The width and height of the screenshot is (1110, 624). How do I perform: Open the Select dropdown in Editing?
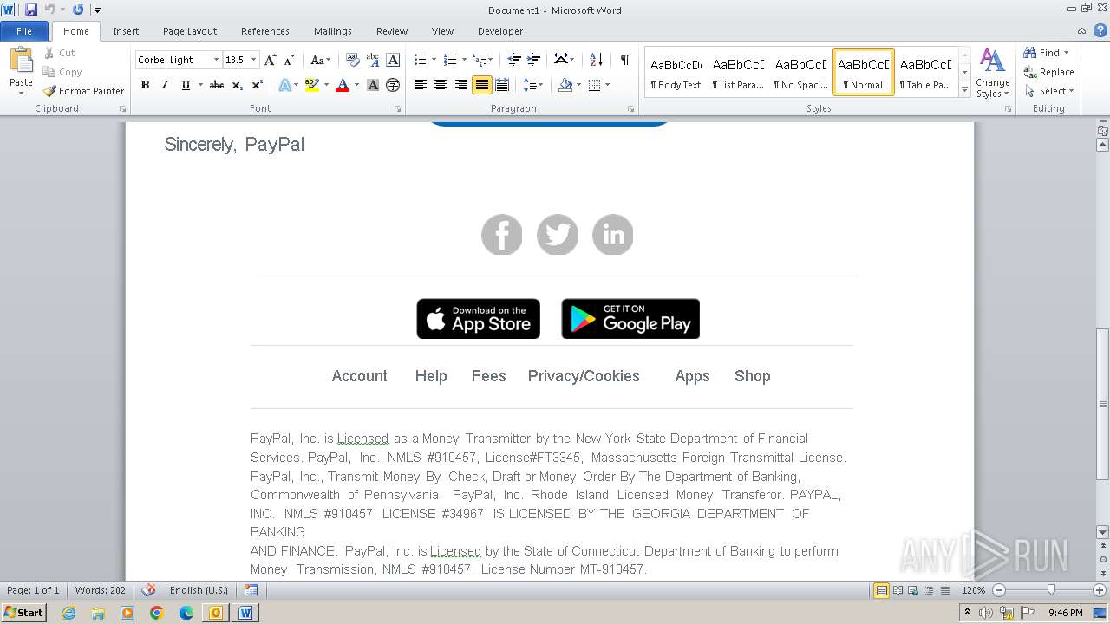tap(1049, 91)
